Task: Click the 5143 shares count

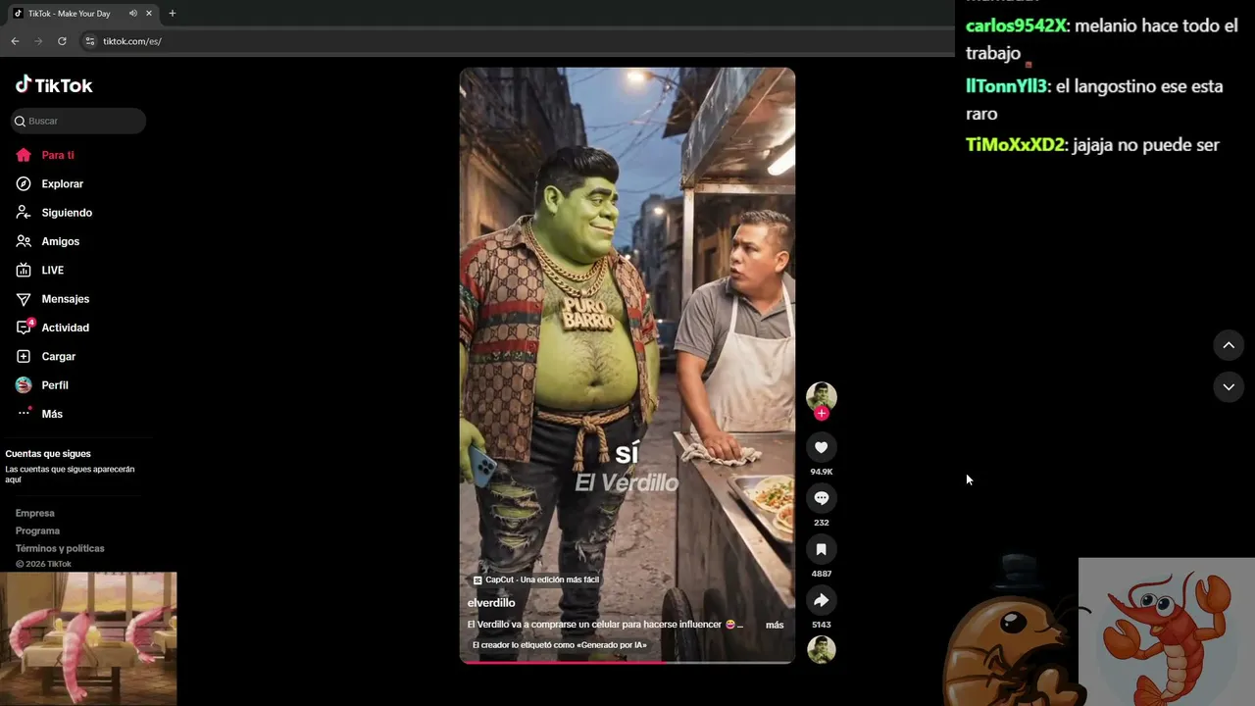Action: pyautogui.click(x=822, y=625)
